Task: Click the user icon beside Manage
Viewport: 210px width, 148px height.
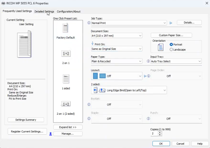Action: pyautogui.click(x=51, y=134)
